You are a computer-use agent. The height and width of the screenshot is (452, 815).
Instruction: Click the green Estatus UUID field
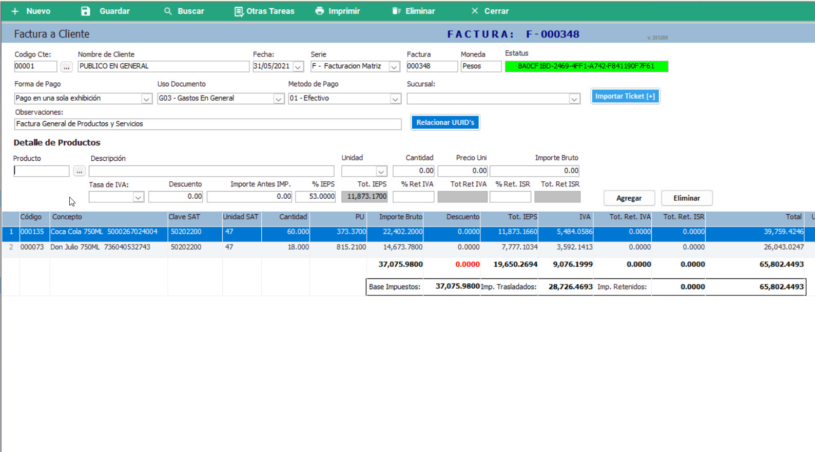pyautogui.click(x=586, y=66)
